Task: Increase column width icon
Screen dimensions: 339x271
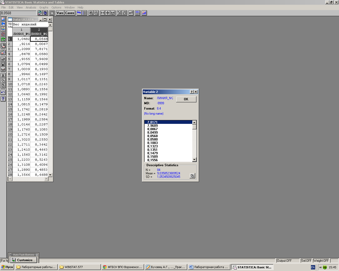Action: pyautogui.click(x=102, y=13)
